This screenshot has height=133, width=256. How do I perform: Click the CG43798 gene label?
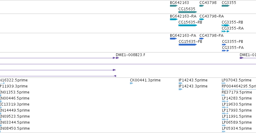click(208, 3)
